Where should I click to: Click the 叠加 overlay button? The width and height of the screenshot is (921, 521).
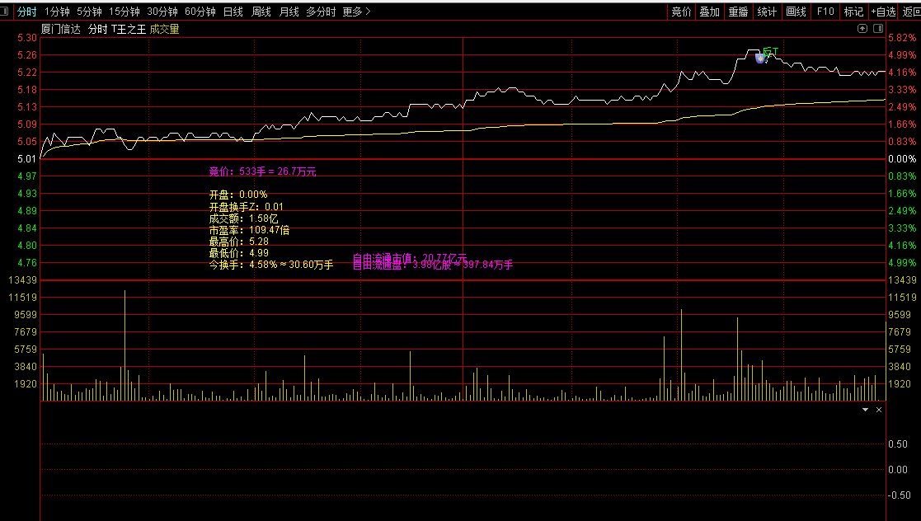710,12
